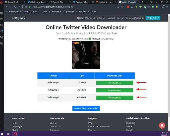Click the Area 51 video thumbnail

coord(86,55)
